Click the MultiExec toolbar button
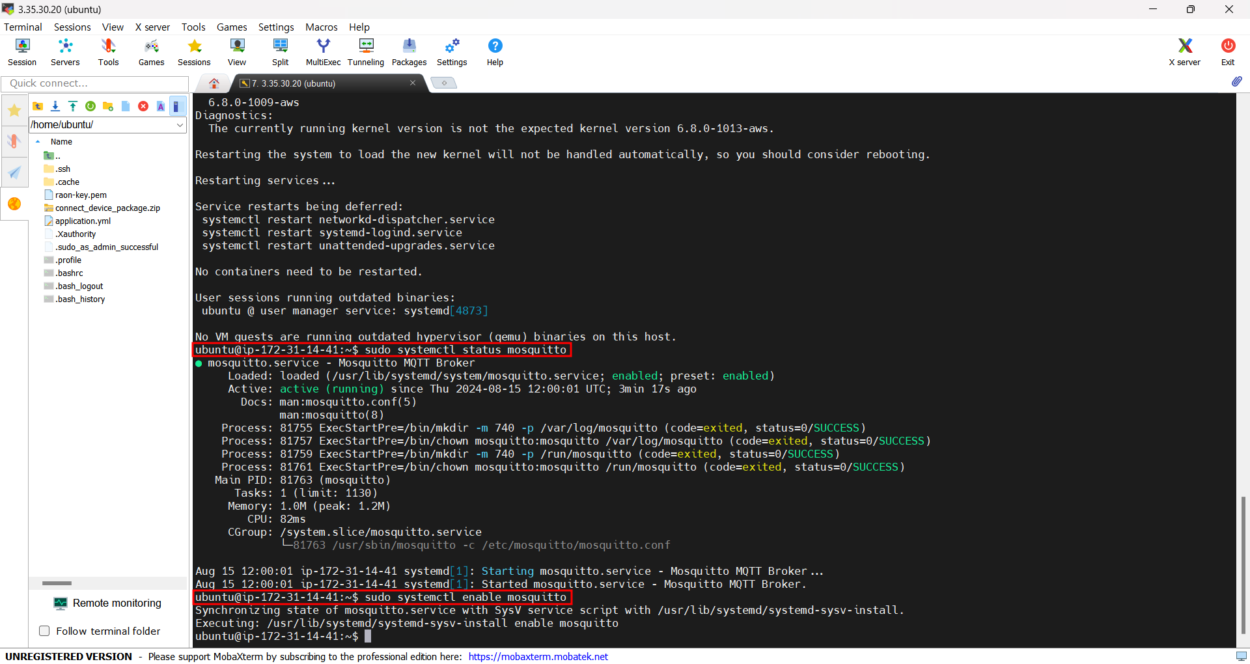1250x664 pixels. pos(323,52)
